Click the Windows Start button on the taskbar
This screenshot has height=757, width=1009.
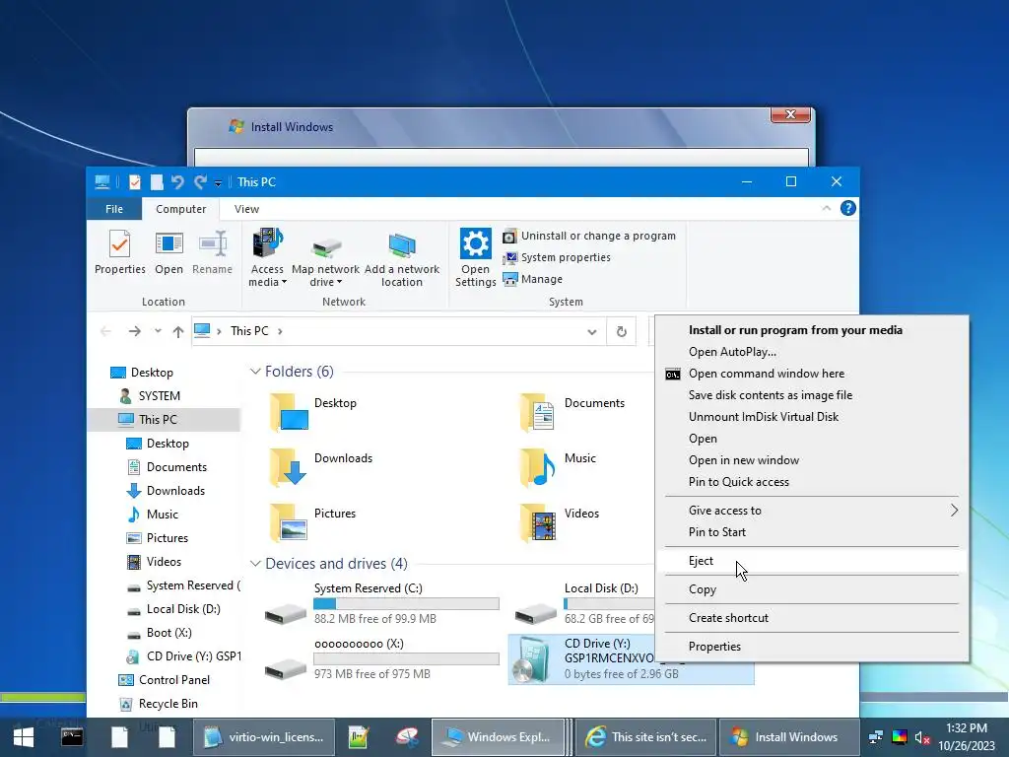coord(24,737)
